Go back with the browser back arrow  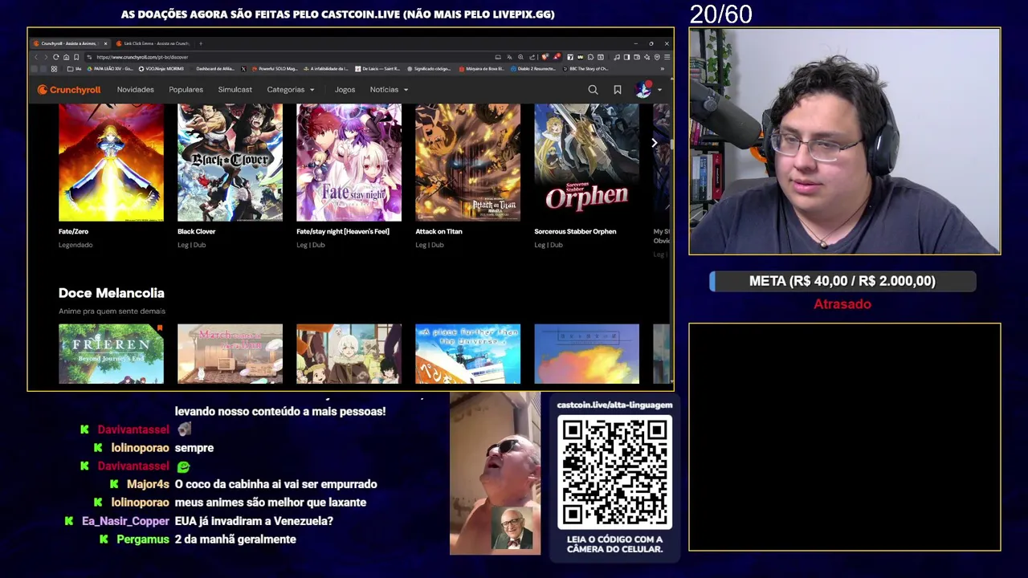coord(36,57)
